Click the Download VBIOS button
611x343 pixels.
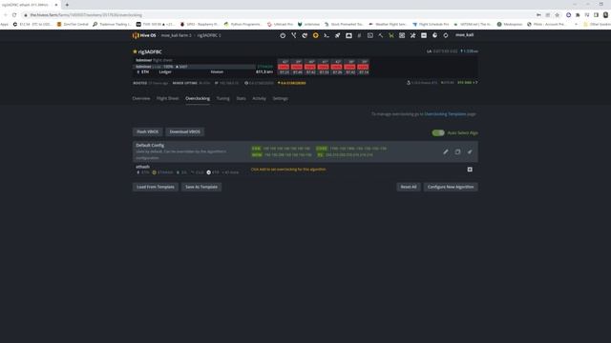coord(184,131)
